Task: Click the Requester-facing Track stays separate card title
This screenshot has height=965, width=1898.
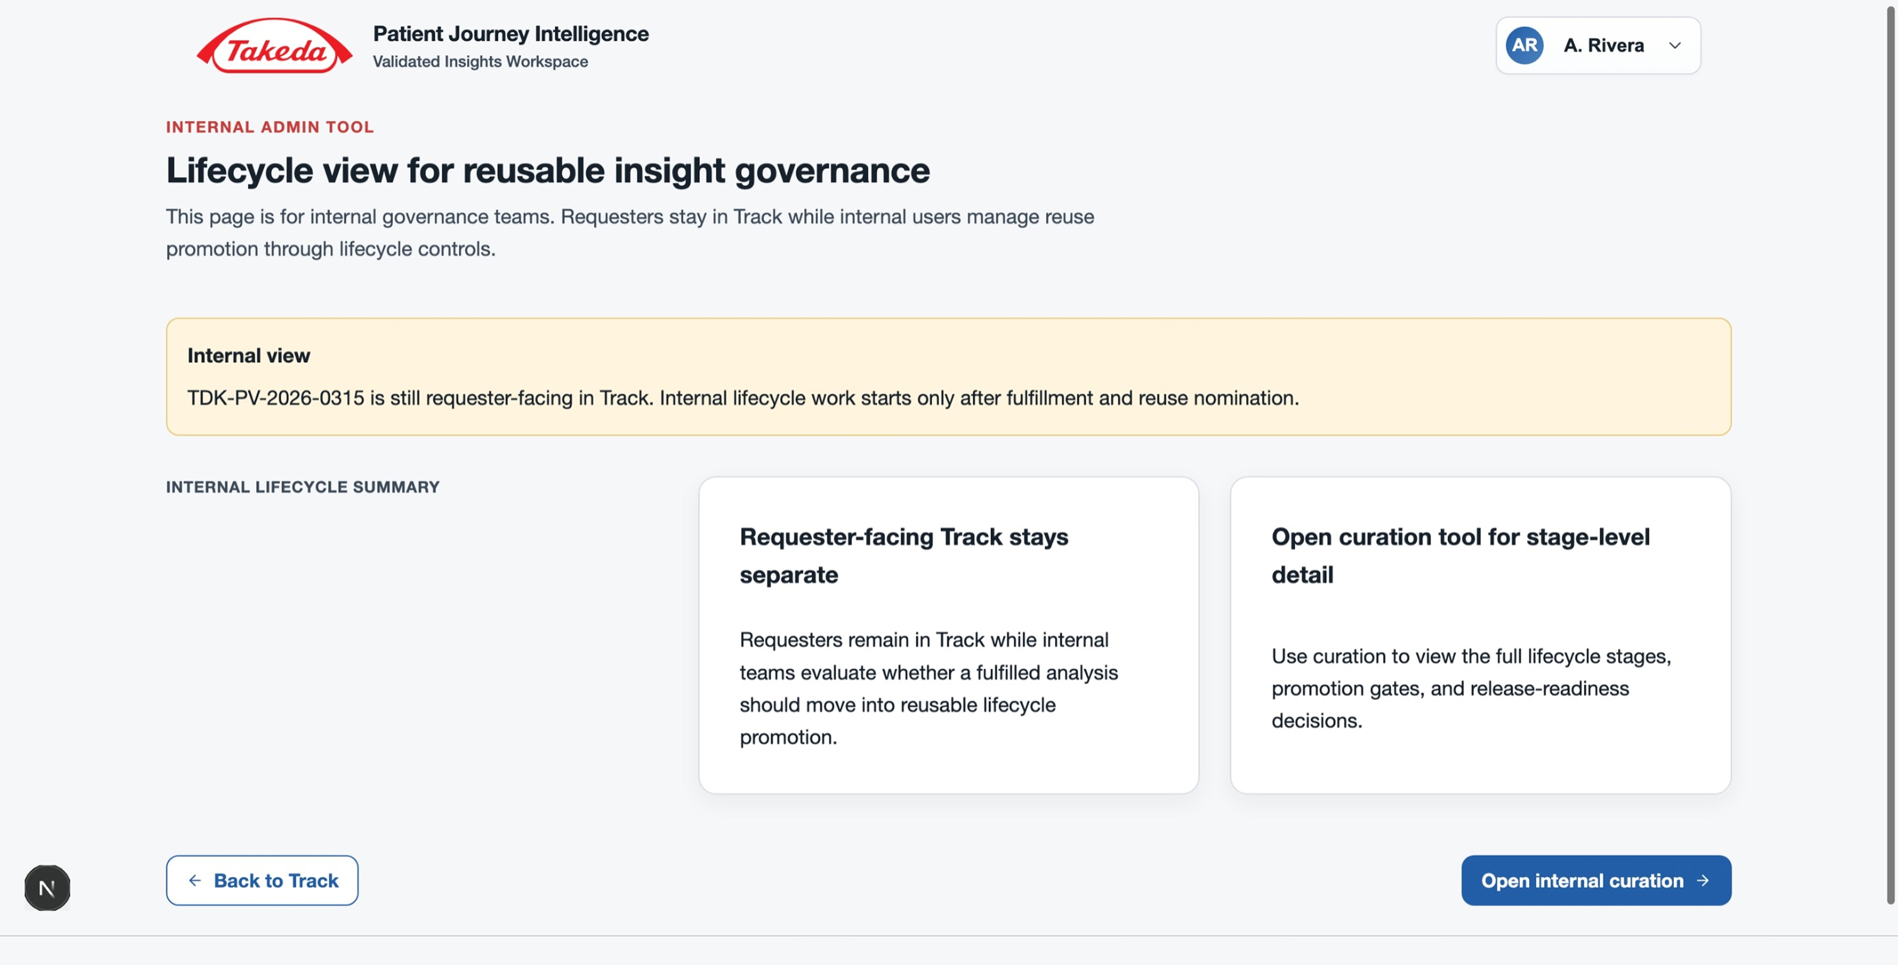Action: (x=904, y=555)
